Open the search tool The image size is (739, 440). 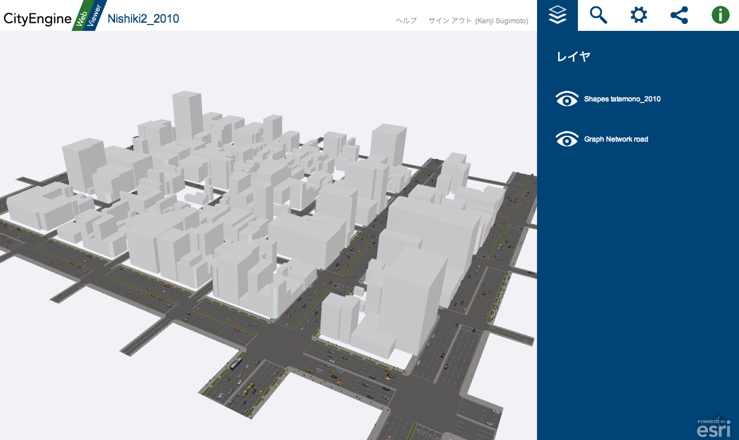click(598, 15)
